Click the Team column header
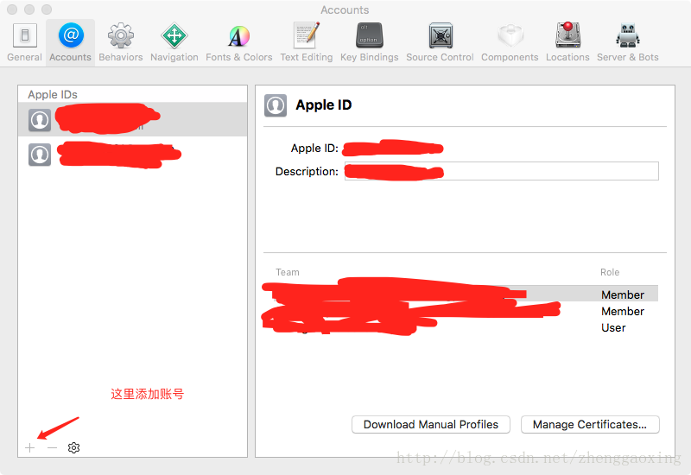691x475 pixels. 288,272
